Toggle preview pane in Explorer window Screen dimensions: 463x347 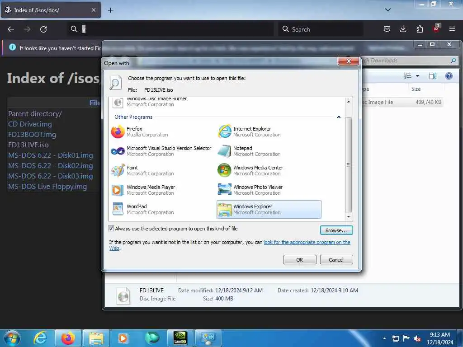433,76
